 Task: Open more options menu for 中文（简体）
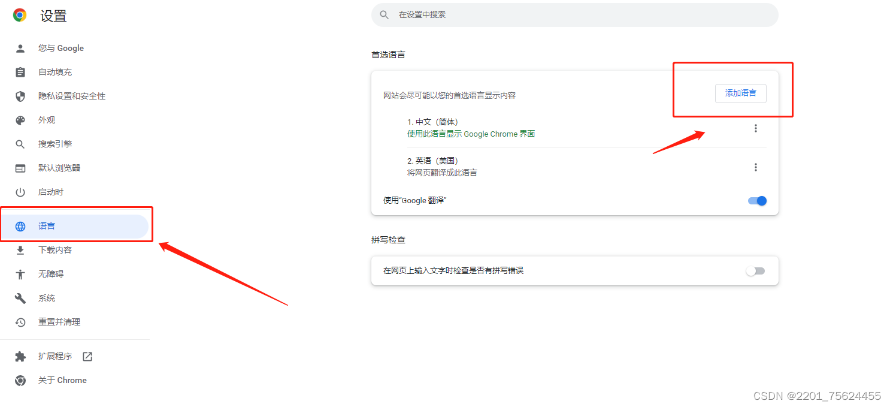(x=755, y=128)
